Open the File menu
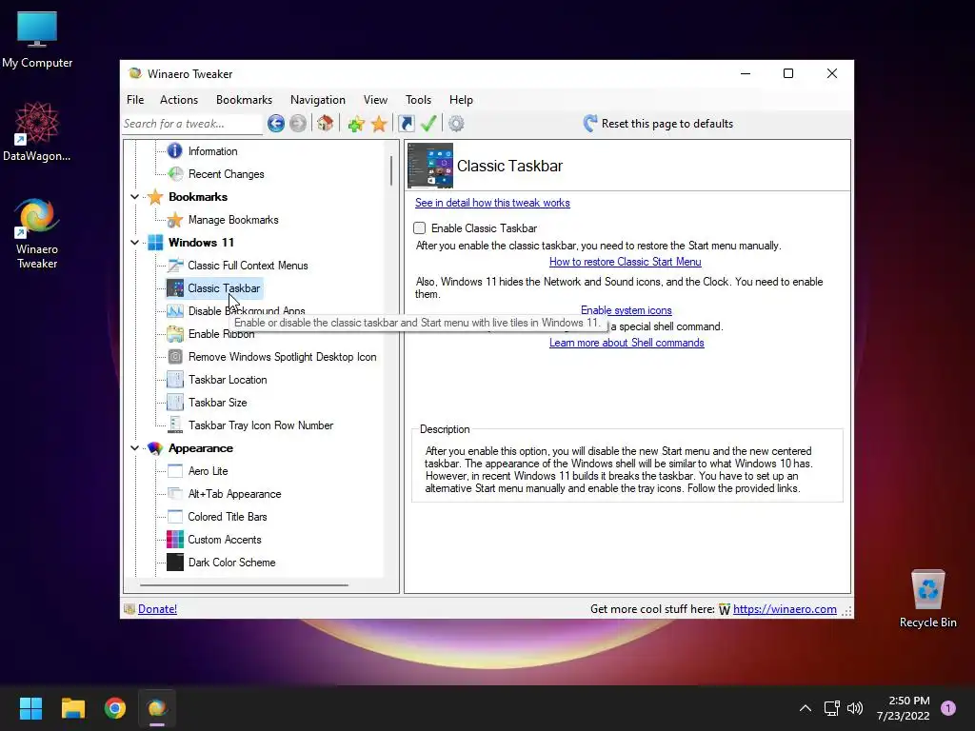 135,99
